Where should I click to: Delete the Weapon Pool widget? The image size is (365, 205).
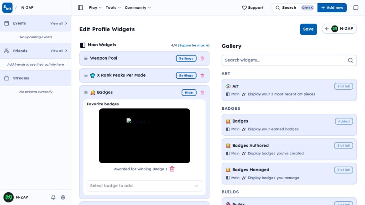pyautogui.click(x=202, y=58)
